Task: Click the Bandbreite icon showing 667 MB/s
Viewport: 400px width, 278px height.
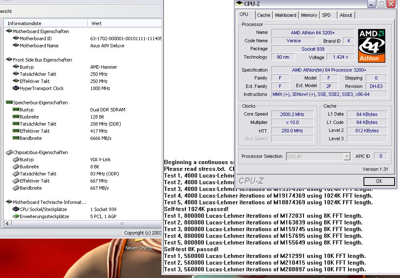Action: [16, 188]
